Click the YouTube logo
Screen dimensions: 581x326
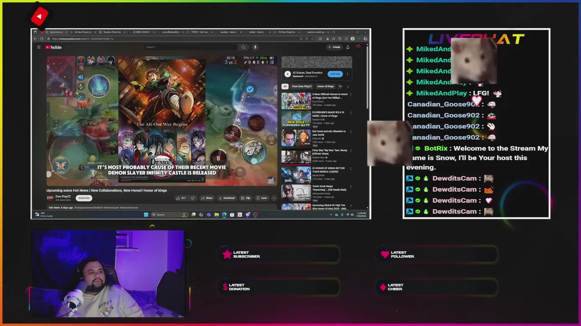[54, 47]
